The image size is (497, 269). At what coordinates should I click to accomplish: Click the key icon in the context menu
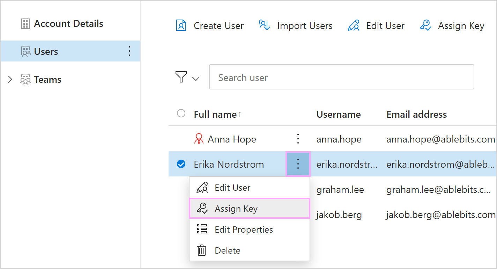[x=202, y=208]
